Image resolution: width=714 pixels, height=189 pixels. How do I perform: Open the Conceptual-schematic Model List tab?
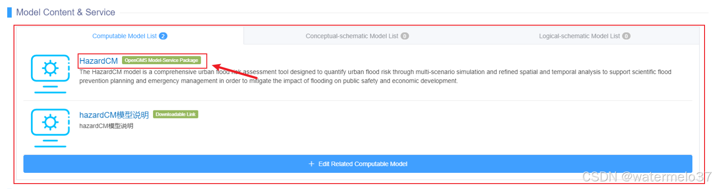(x=352, y=36)
